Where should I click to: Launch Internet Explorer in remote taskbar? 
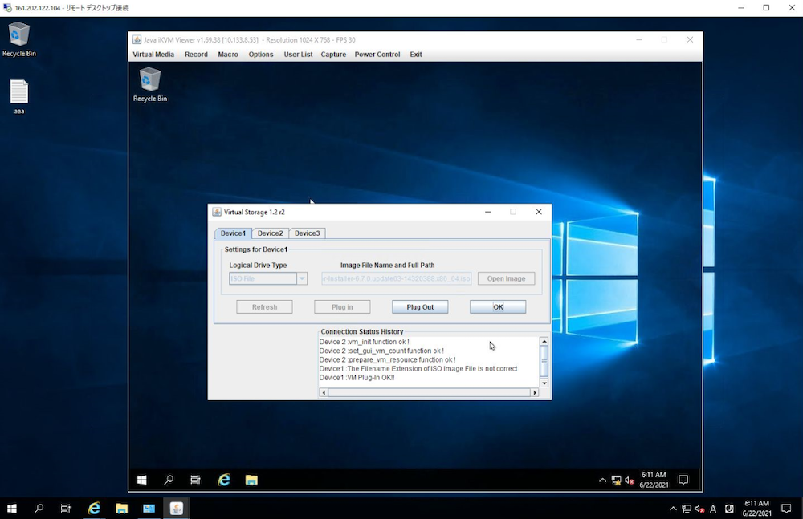coord(224,480)
